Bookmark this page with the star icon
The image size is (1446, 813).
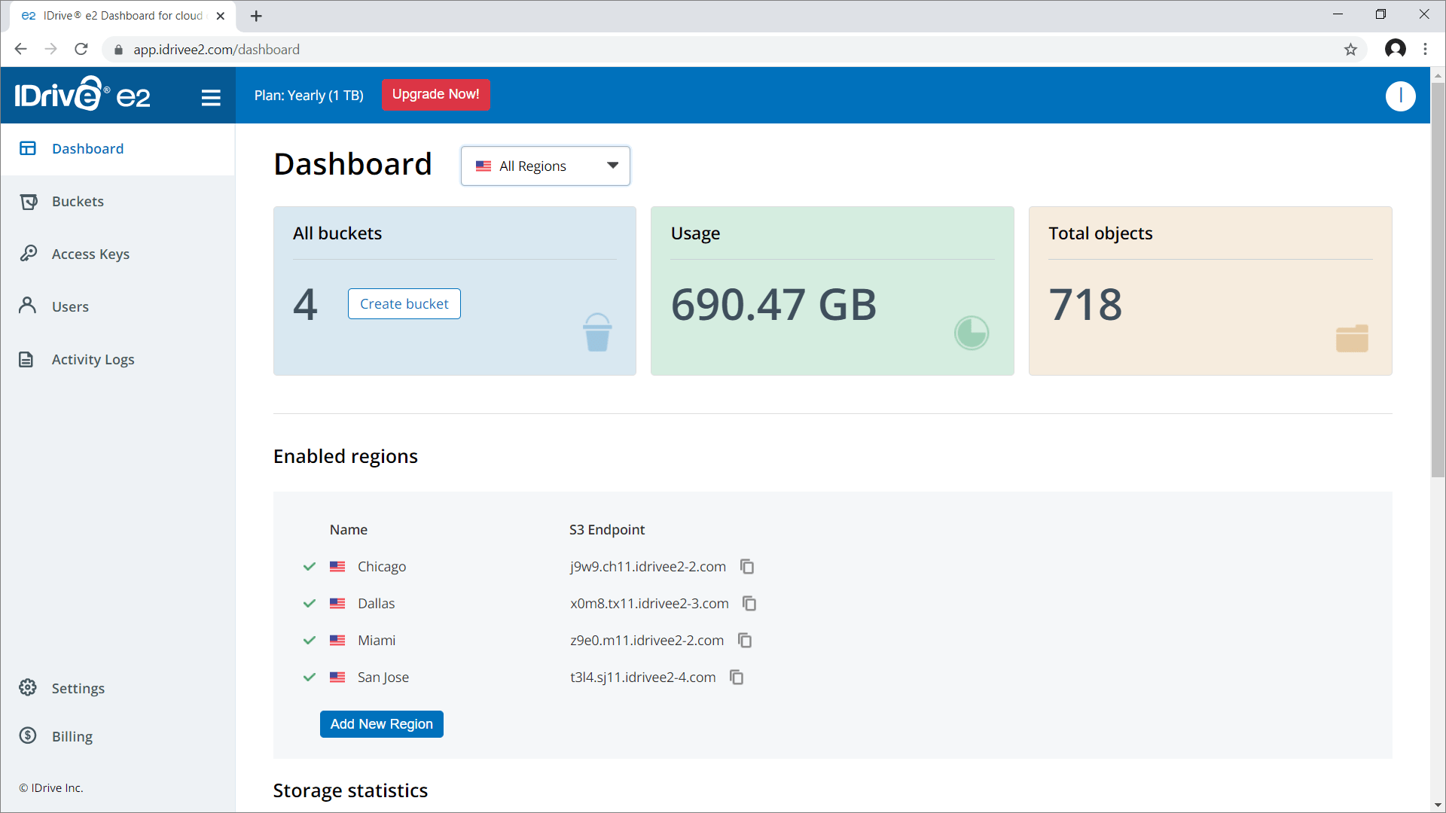[x=1350, y=50]
